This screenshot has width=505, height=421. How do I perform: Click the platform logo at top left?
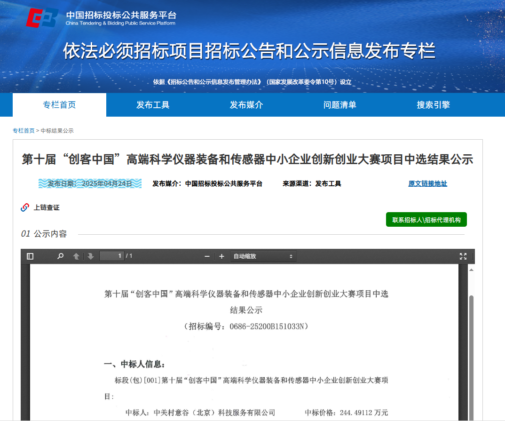42,18
